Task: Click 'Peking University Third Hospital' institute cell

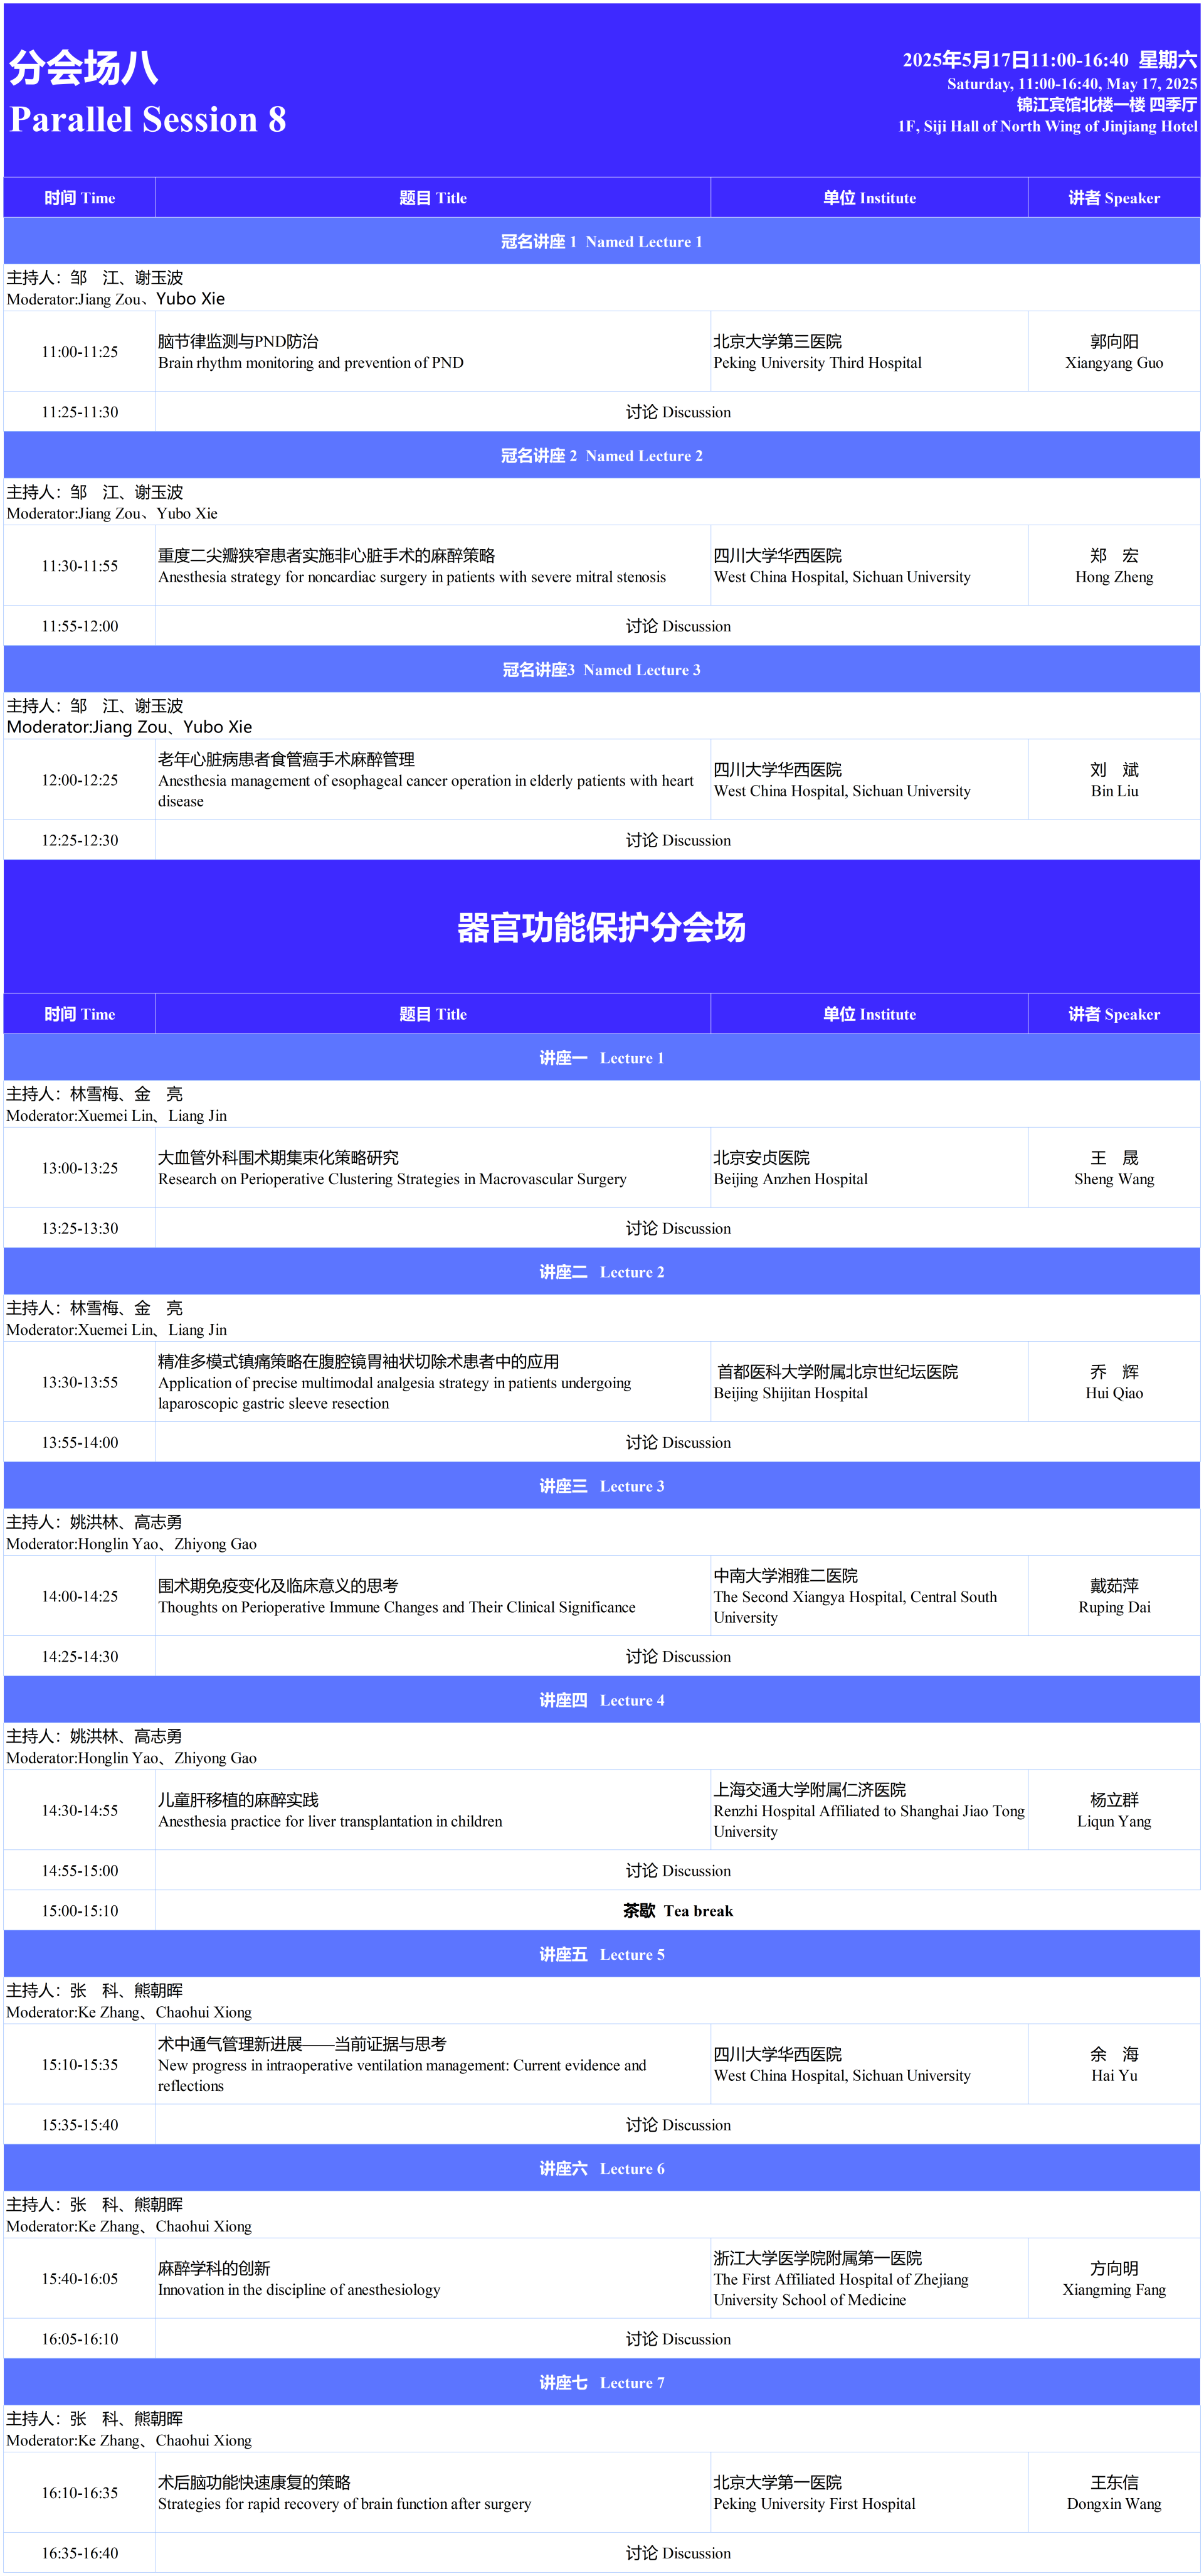Action: [x=869, y=352]
